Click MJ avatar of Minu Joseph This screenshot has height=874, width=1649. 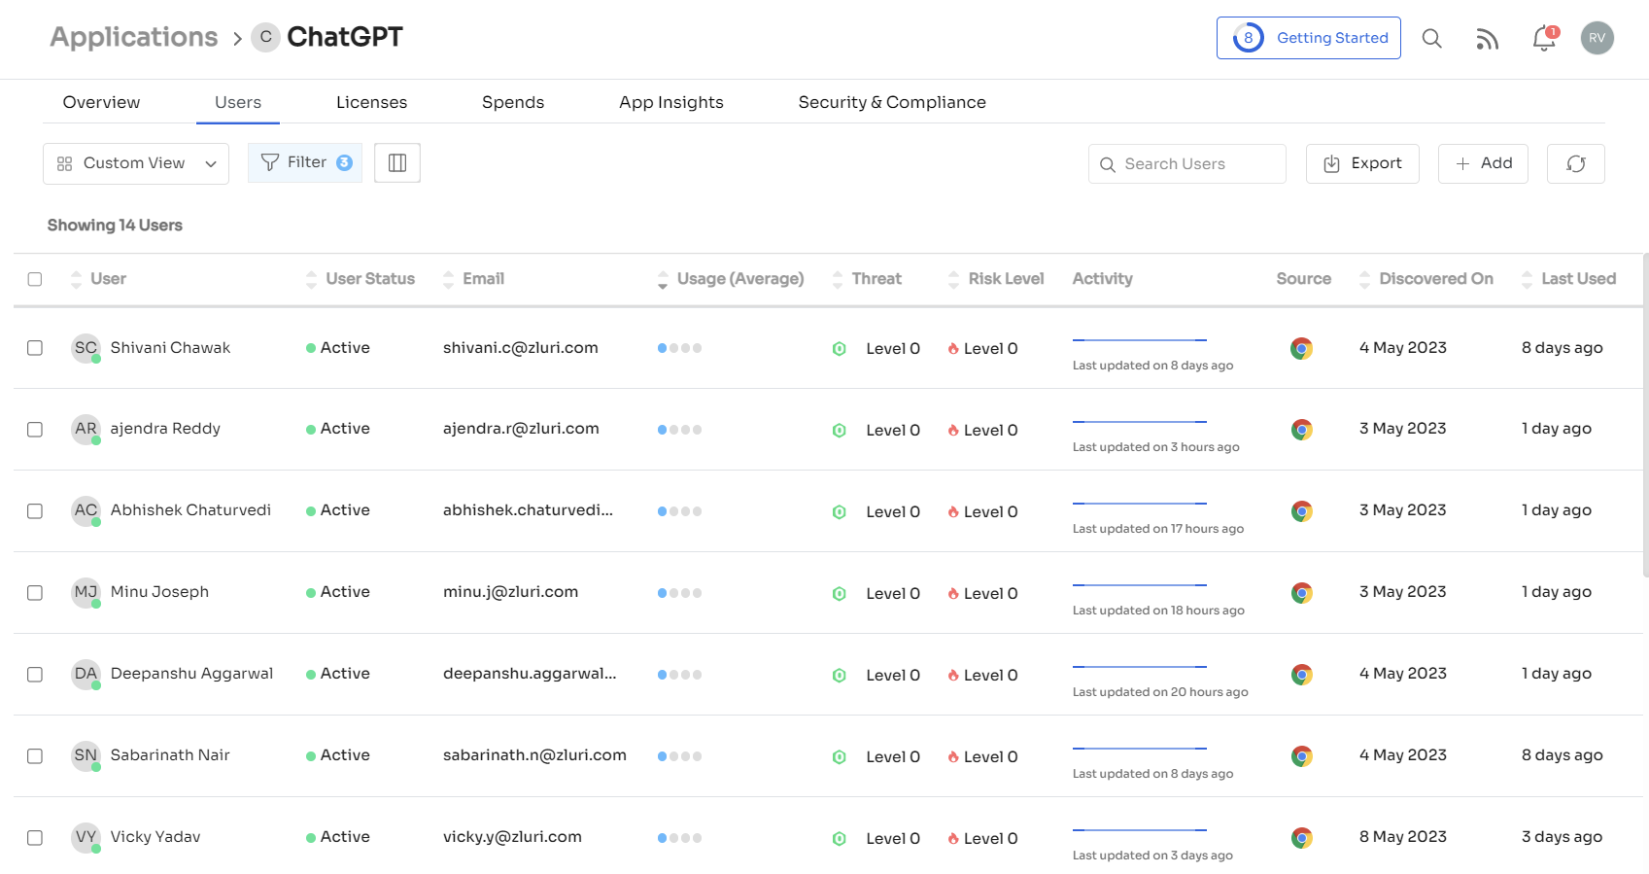click(x=86, y=592)
